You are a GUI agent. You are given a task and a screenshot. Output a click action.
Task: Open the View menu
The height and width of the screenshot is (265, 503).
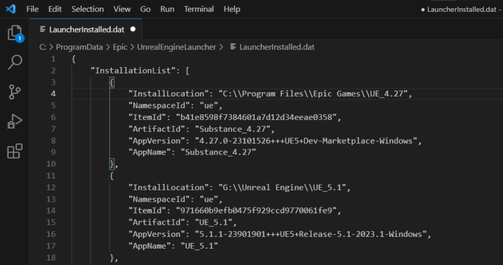coord(122,9)
